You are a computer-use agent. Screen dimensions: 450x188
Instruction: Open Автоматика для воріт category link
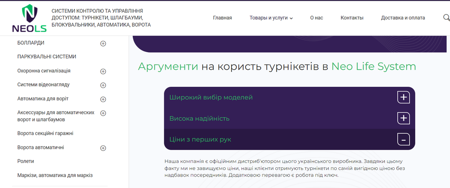tap(43, 99)
